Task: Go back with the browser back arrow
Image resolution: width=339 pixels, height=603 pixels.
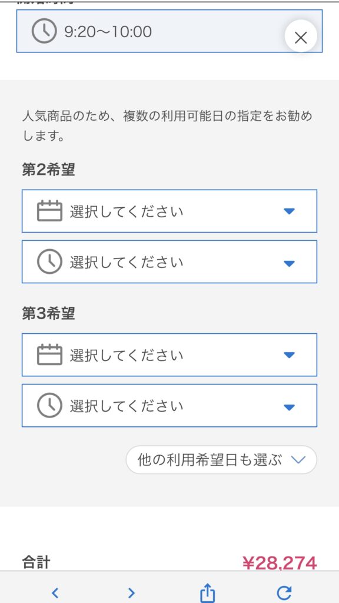Action: pyautogui.click(x=55, y=593)
